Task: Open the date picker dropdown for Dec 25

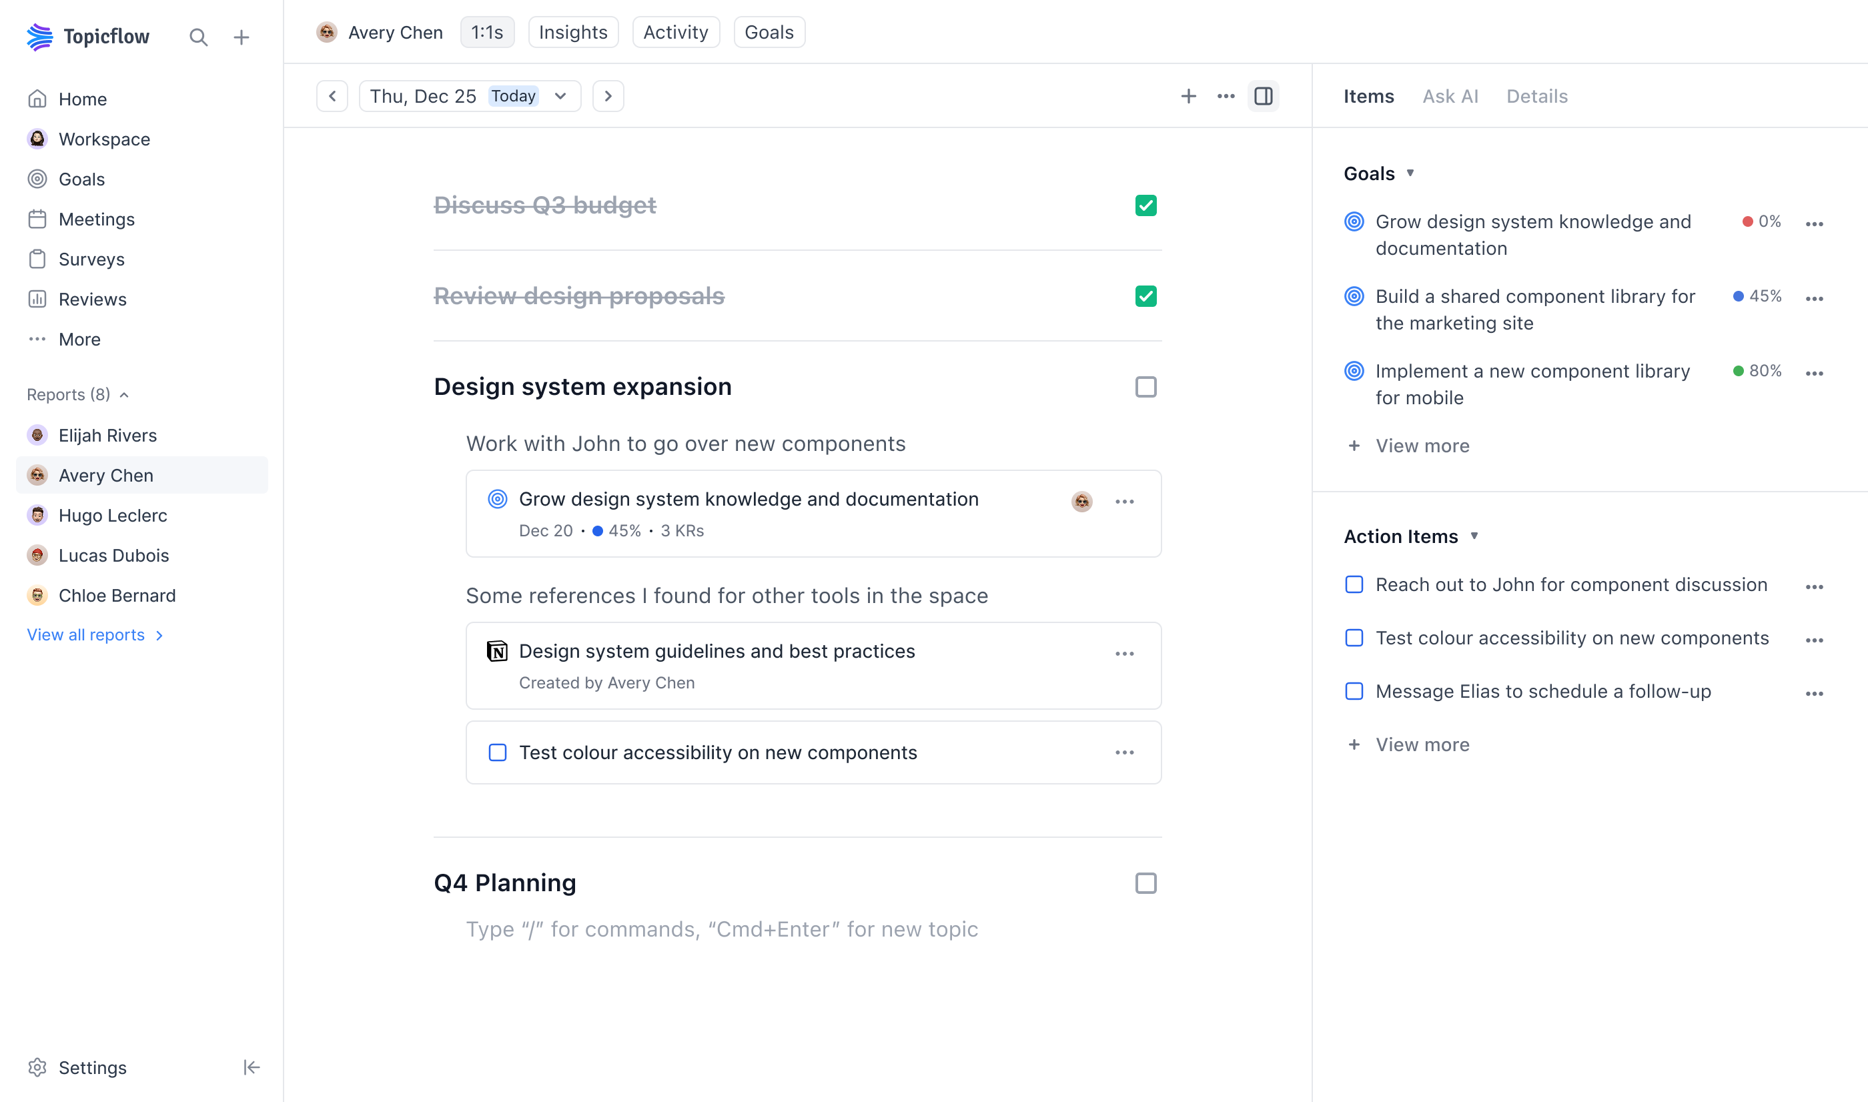Action: pos(560,96)
